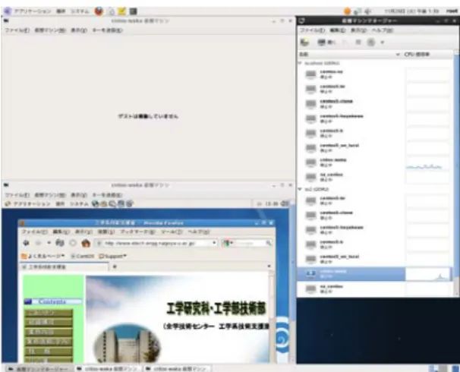This screenshot has height=372, width=460.
Task: Open the Firefox URL history dropdown arrow
Action: click(x=214, y=243)
